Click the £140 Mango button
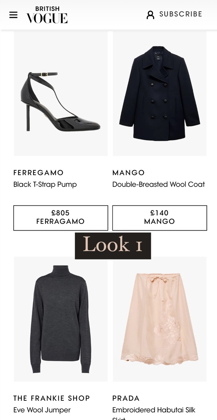The height and width of the screenshot is (420, 217). click(160, 218)
